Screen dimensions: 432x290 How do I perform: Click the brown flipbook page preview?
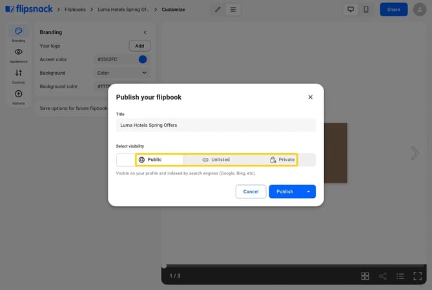tap(336, 153)
